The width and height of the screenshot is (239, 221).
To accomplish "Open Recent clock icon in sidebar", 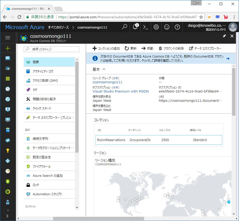I will 8,89.
